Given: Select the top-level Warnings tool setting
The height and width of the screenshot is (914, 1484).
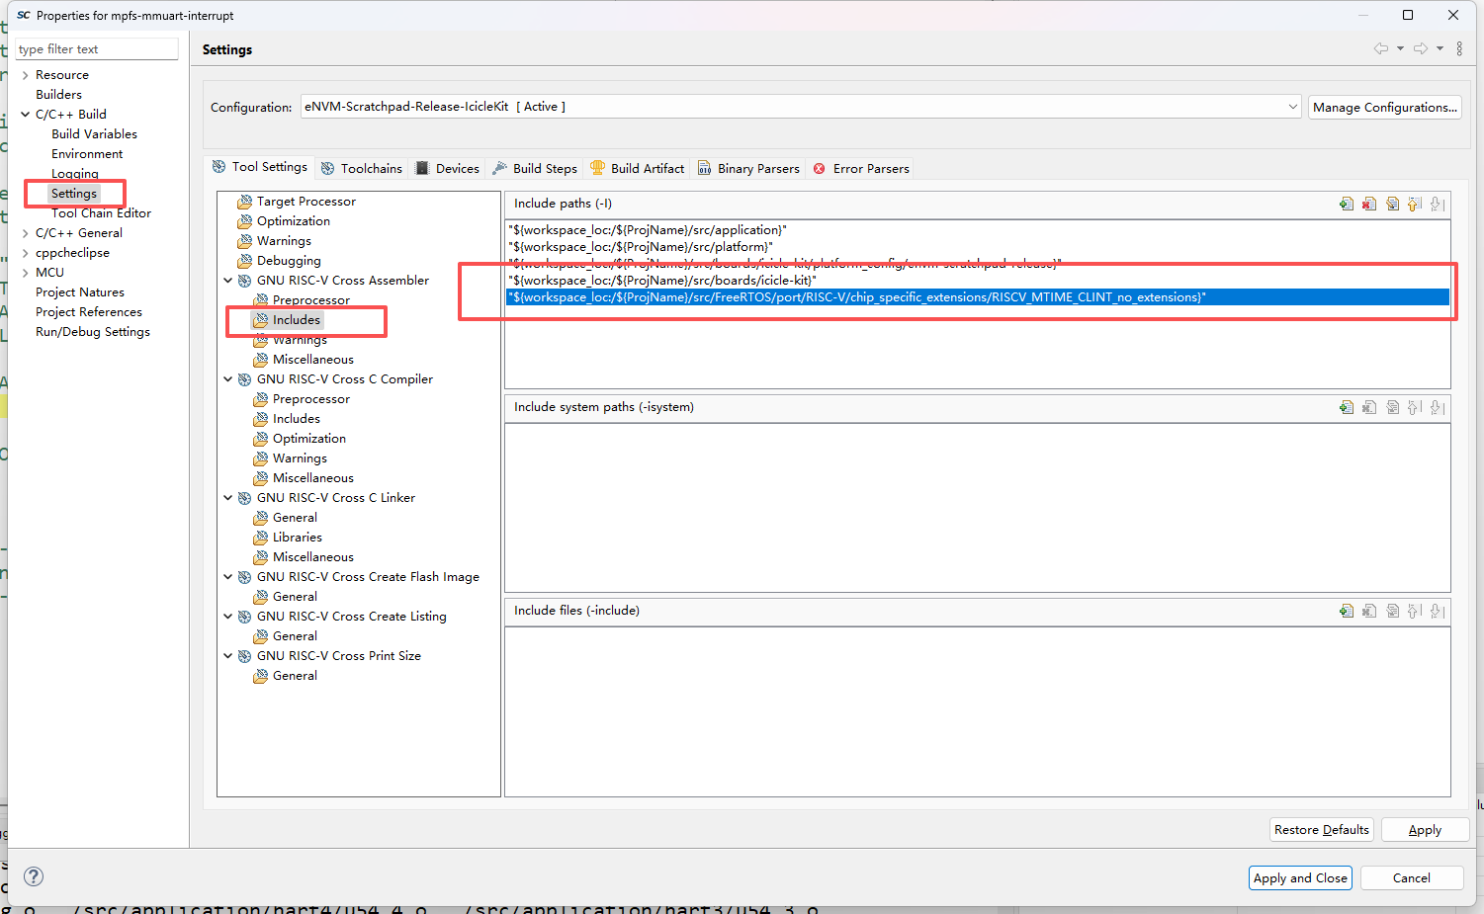Looking at the screenshot, I should pyautogui.click(x=284, y=241).
